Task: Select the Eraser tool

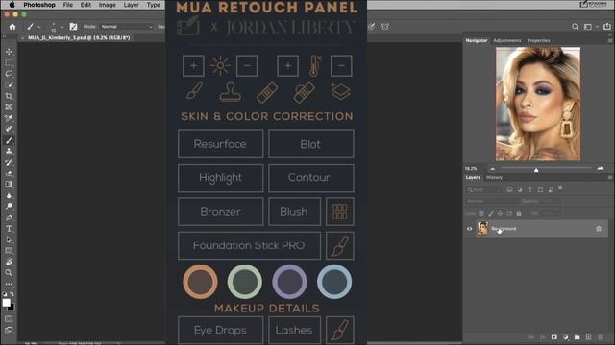Action: click(x=9, y=172)
